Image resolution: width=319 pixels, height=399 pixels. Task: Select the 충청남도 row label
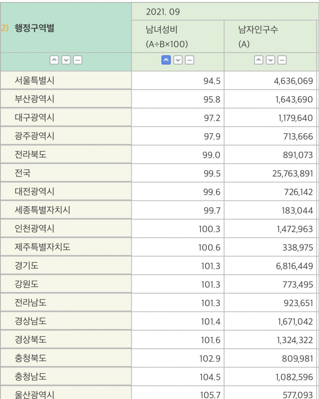click(x=30, y=376)
